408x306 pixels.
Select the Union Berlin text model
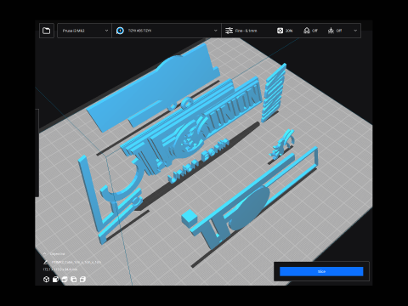tap(198, 161)
